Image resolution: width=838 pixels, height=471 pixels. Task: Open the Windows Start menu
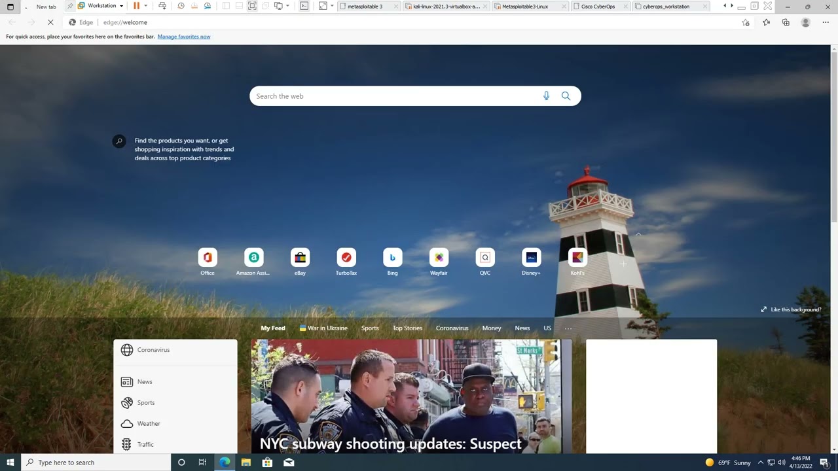pos(10,462)
